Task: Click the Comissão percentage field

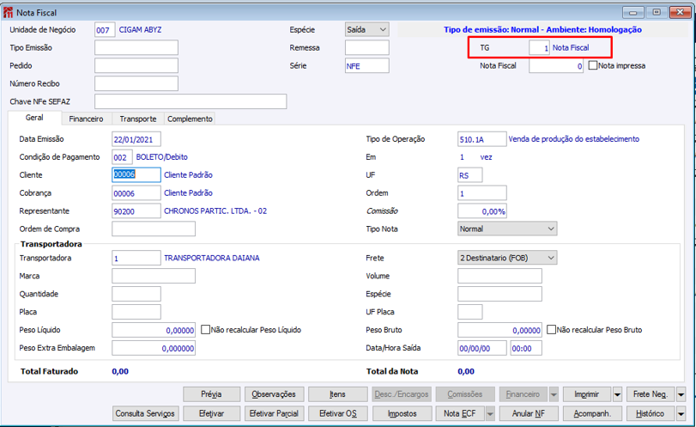Action: pyautogui.click(x=482, y=211)
